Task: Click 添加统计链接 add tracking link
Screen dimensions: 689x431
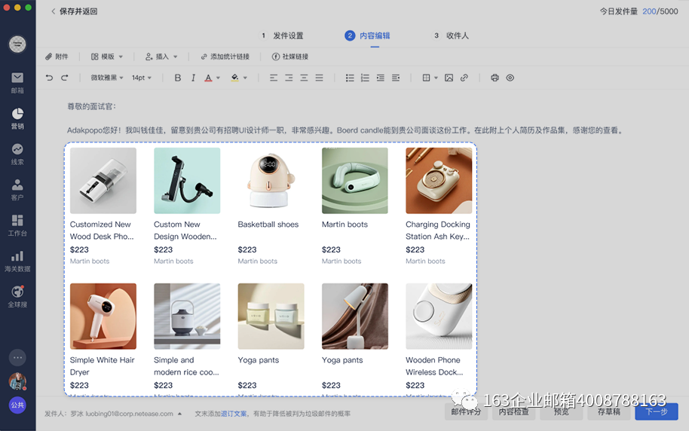Action: (225, 57)
